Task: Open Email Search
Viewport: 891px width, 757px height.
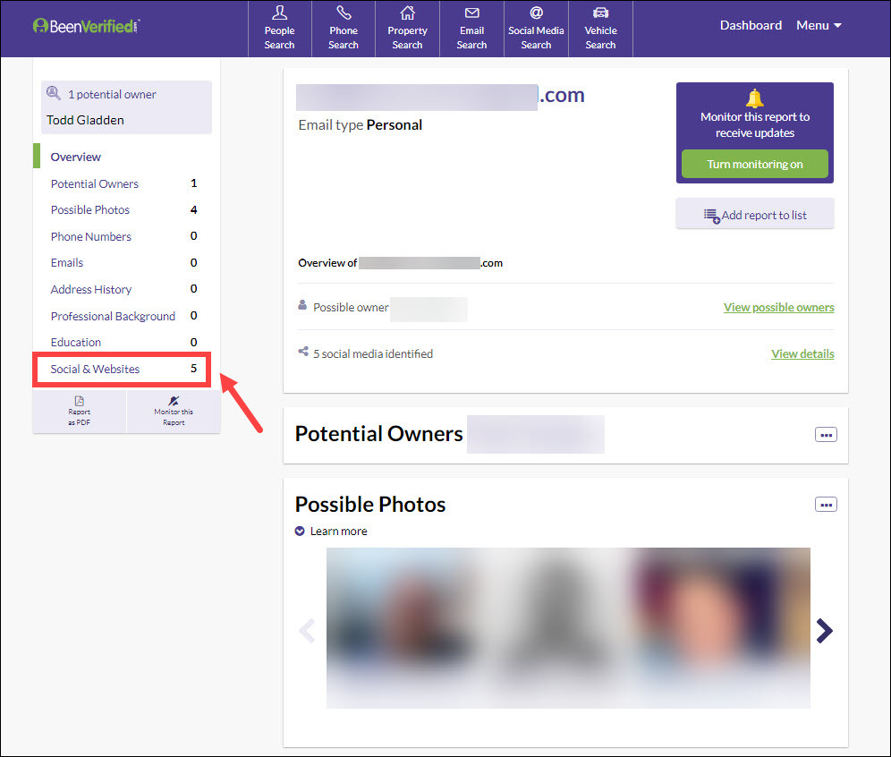Action: (471, 29)
